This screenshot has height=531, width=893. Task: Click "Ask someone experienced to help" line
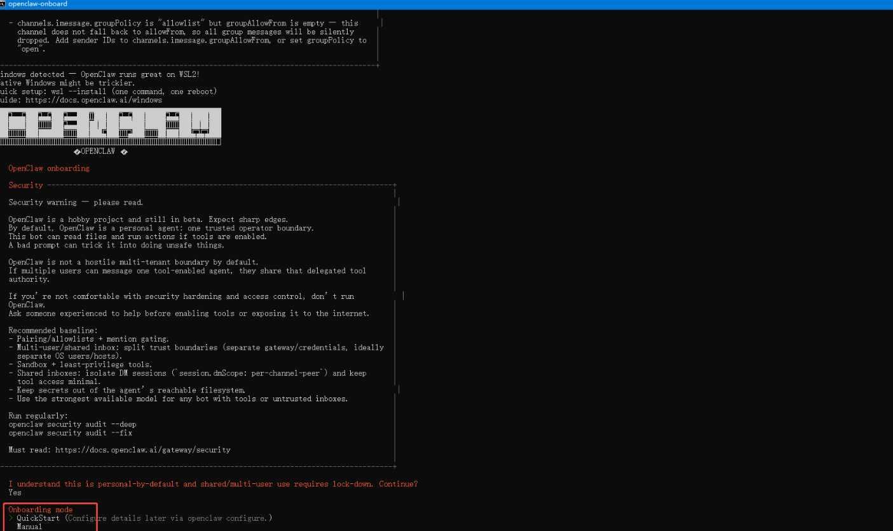coord(189,314)
